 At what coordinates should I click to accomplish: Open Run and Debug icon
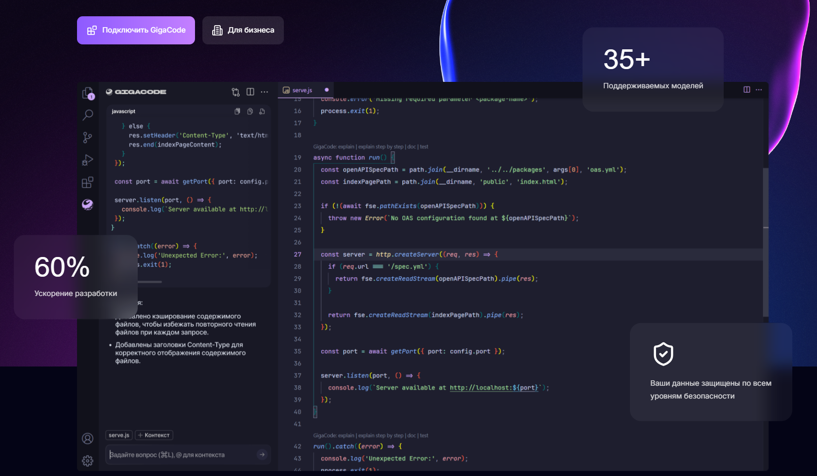pyautogui.click(x=87, y=160)
